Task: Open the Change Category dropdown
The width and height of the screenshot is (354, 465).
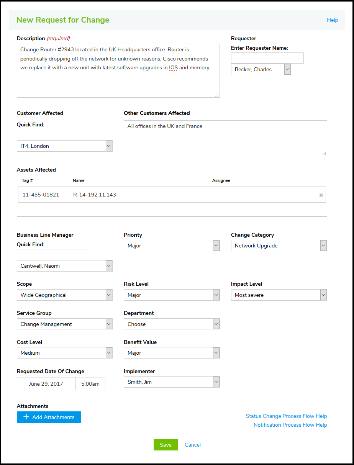Action: coord(279,246)
